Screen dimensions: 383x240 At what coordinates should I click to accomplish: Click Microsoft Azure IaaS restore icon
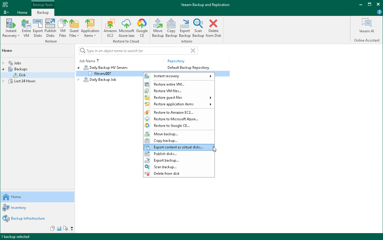[127, 28]
